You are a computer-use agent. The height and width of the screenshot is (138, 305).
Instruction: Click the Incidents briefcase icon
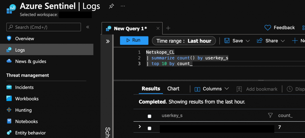click(x=9, y=87)
